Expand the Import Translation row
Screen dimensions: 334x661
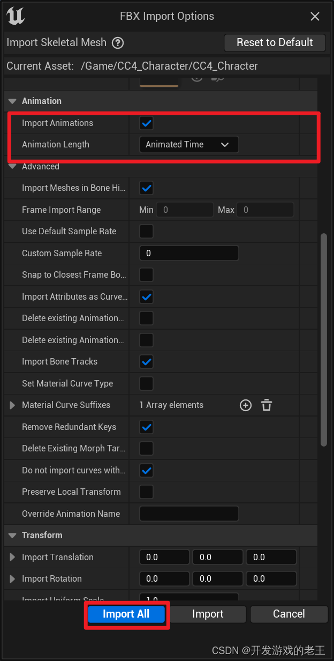(x=12, y=557)
